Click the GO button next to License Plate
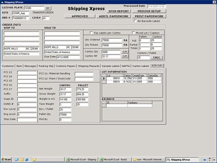This screenshot has width=217, height=163. [x=48, y=8]
